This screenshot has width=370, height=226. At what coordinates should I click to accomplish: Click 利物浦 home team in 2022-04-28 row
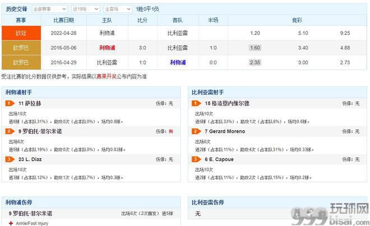pyautogui.click(x=107, y=33)
